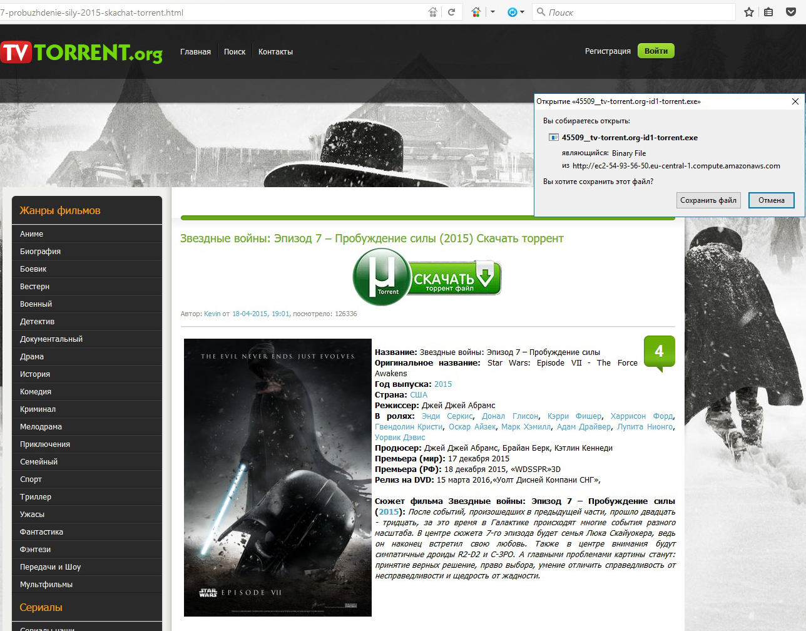Click the reload page icon in address bar
Viewport: 806px width, 631px height.
(451, 12)
